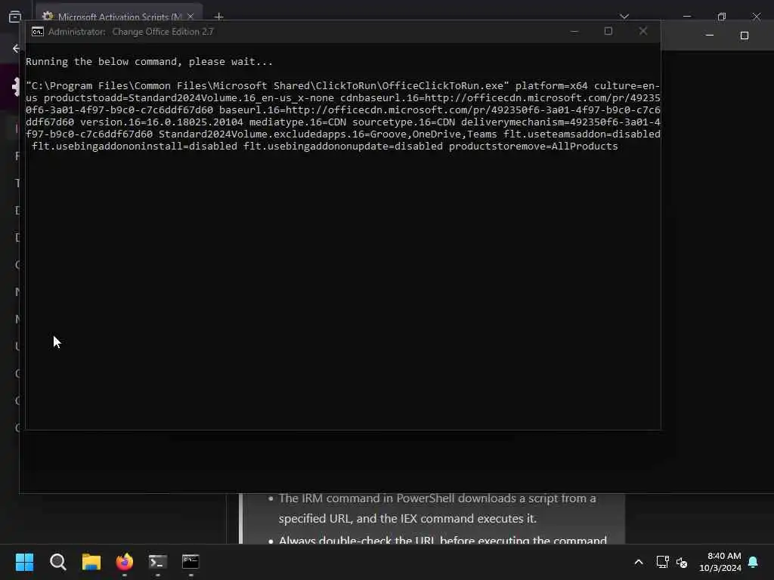The image size is (774, 580).
Task: Open network status tray icon
Action: pyautogui.click(x=662, y=562)
